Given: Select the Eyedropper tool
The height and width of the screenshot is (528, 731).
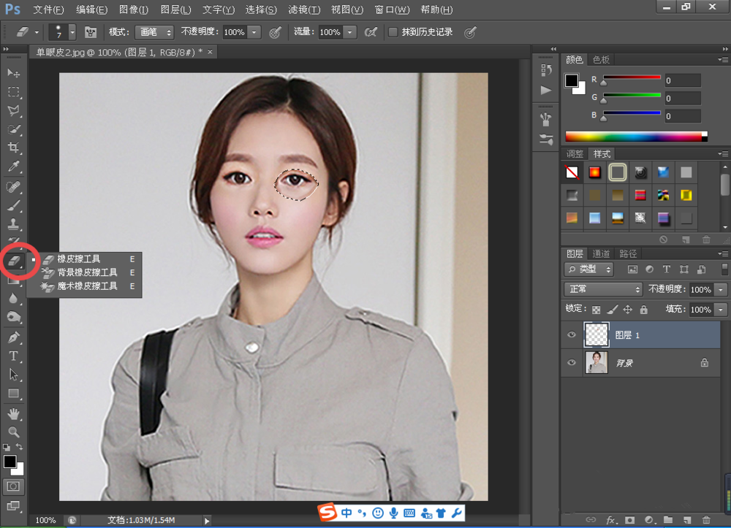Looking at the screenshot, I should pyautogui.click(x=13, y=167).
